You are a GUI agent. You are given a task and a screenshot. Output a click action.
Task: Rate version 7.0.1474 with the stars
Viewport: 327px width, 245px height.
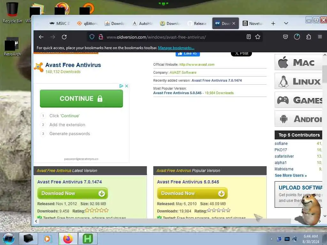point(97,211)
